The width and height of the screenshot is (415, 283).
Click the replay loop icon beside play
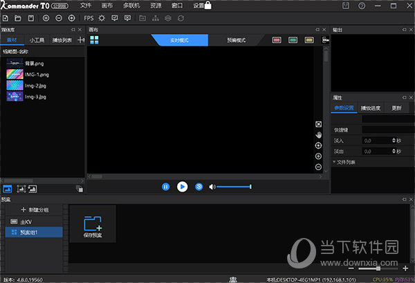(x=199, y=187)
